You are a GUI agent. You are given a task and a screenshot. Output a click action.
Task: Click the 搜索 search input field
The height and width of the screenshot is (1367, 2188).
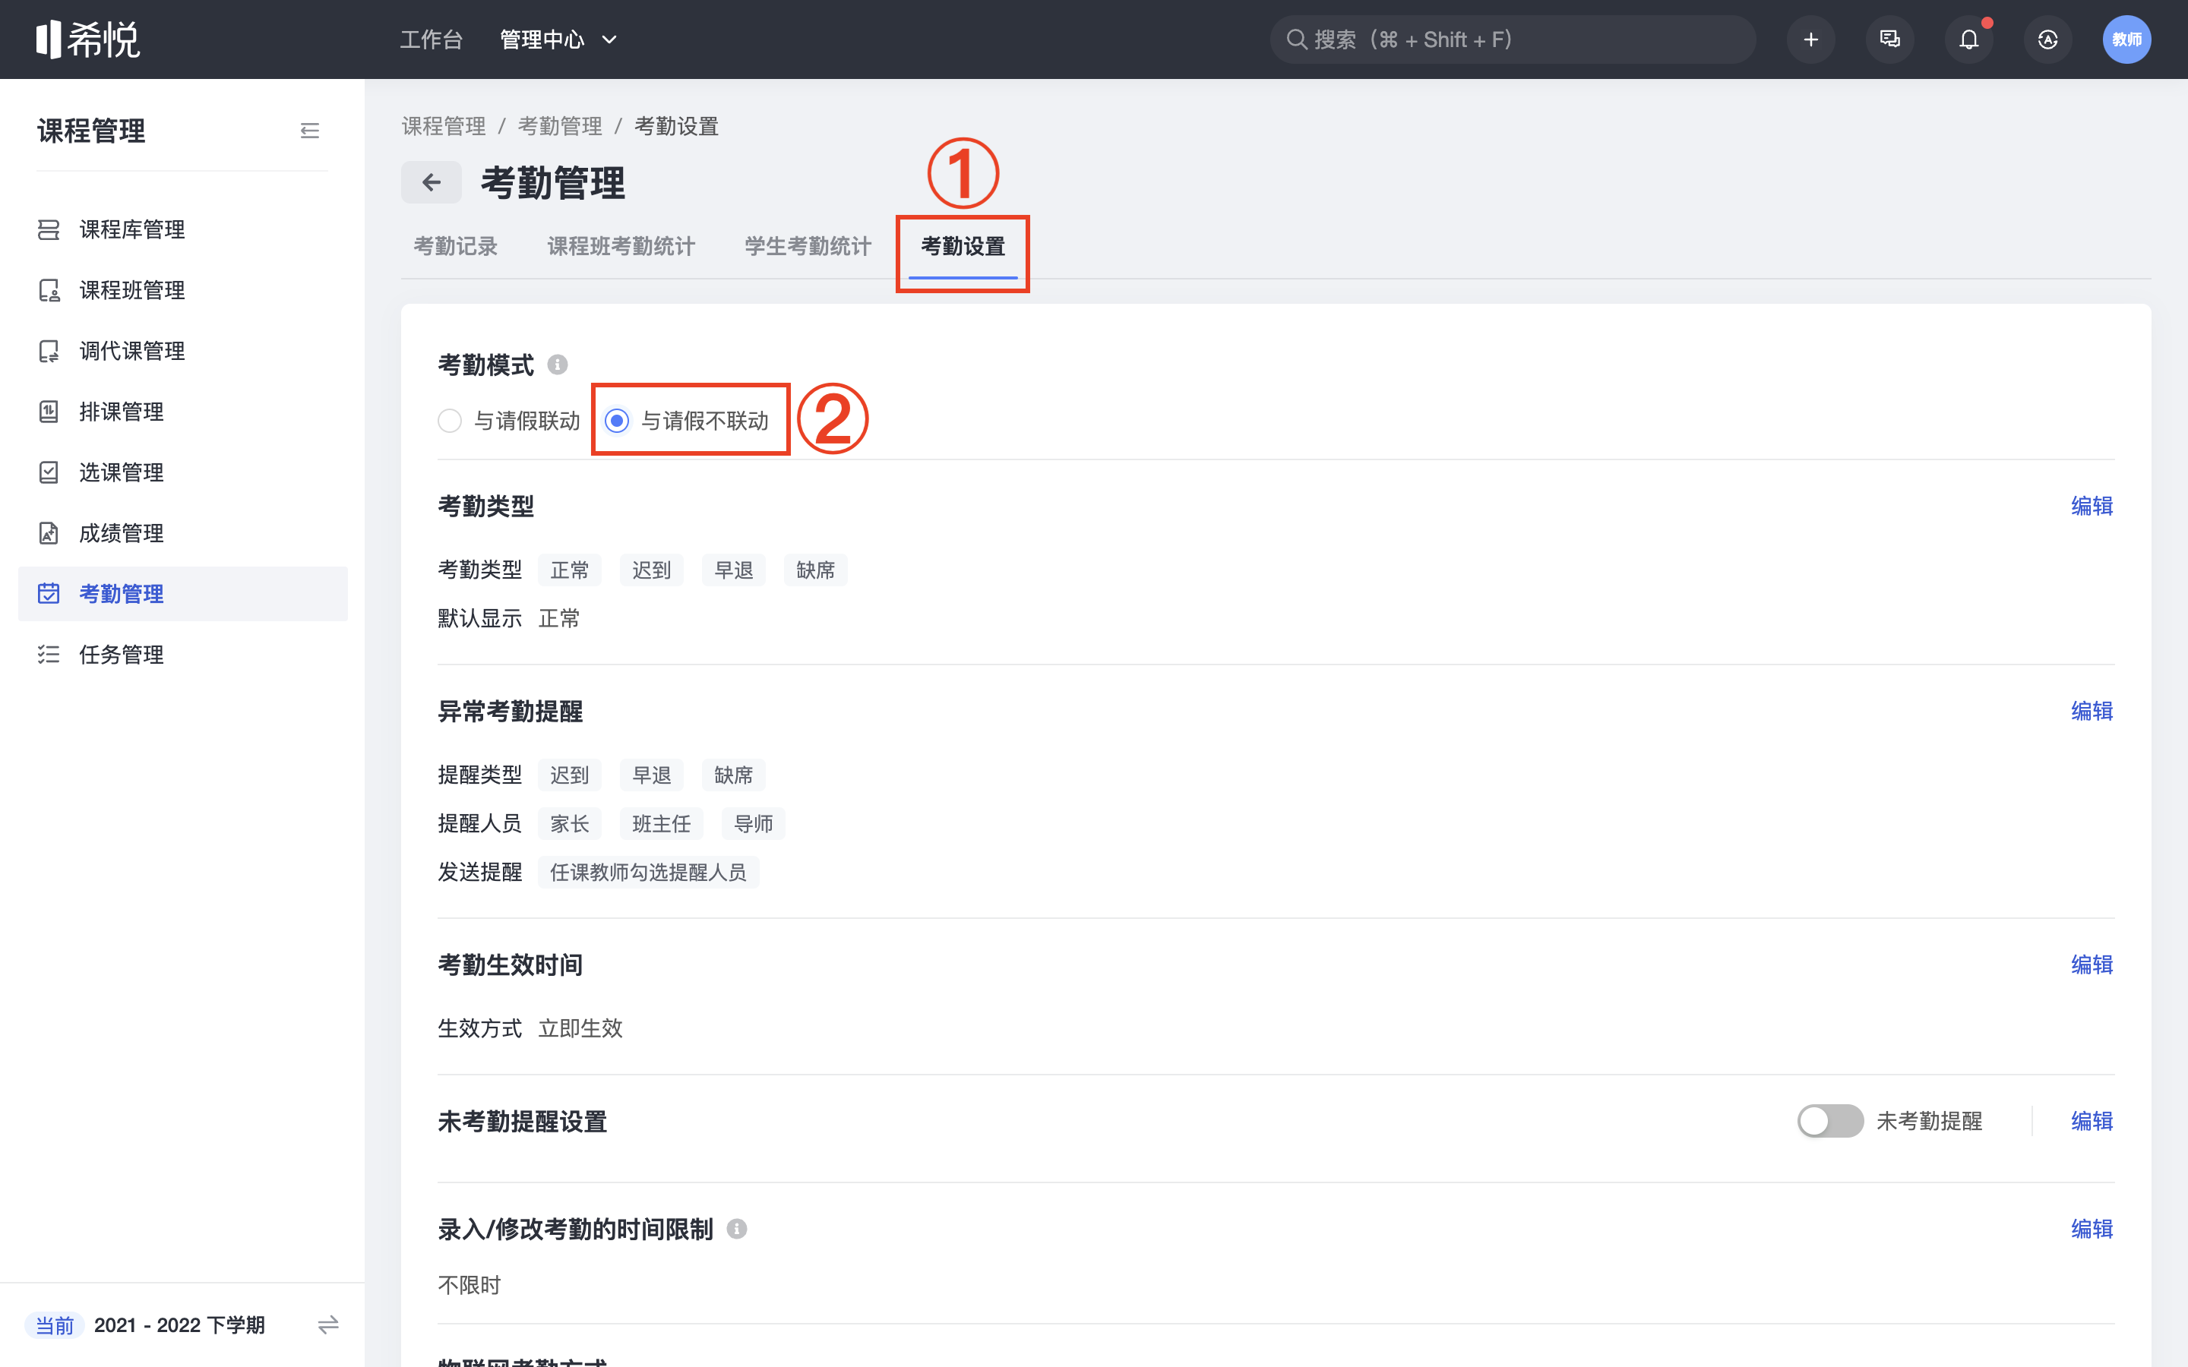tap(1513, 39)
